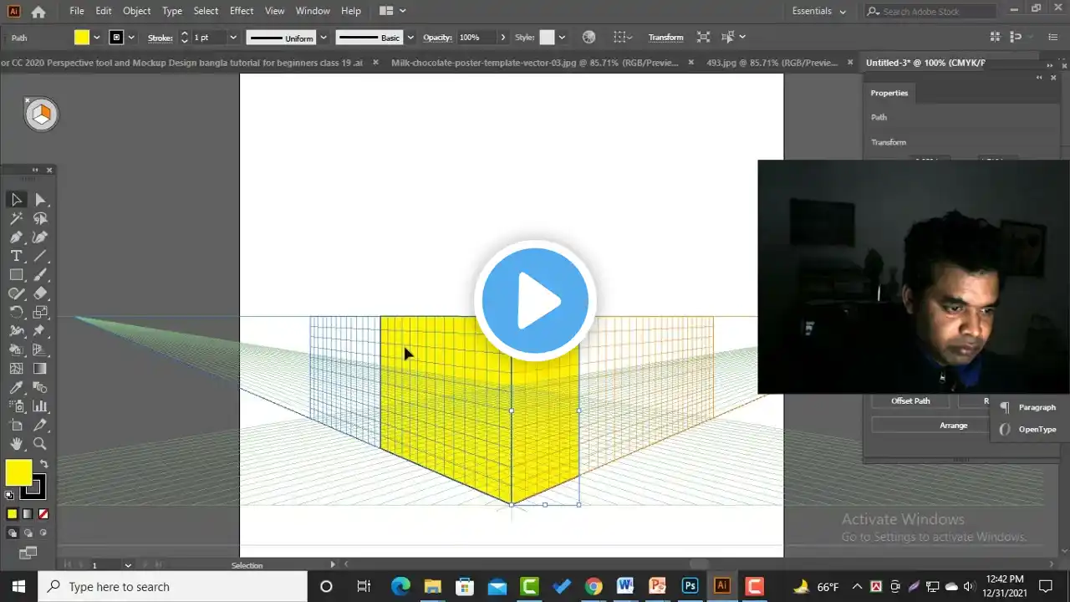
Task: Open the Object menu
Action: [x=136, y=11]
